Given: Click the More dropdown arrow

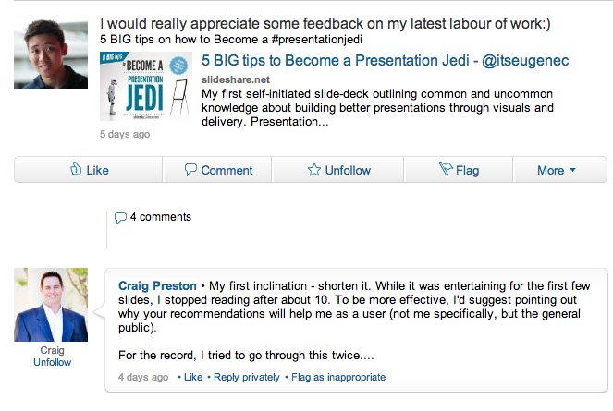Looking at the screenshot, I should (572, 171).
